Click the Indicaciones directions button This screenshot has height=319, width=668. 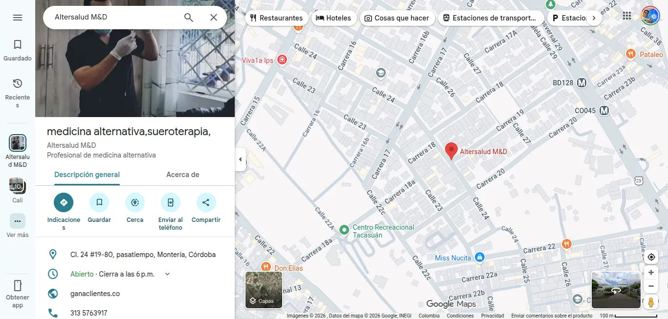64,202
